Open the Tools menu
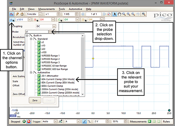The image size is (175, 126). pos(62,9)
